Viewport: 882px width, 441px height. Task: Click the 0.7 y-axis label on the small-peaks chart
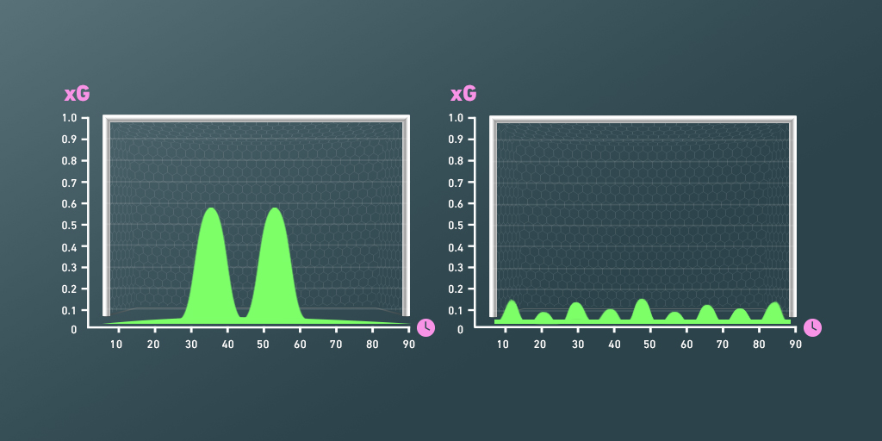(x=456, y=183)
